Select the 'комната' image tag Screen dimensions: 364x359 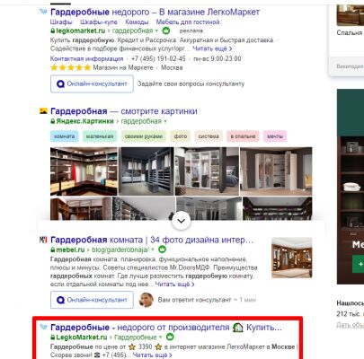[x=65, y=136]
